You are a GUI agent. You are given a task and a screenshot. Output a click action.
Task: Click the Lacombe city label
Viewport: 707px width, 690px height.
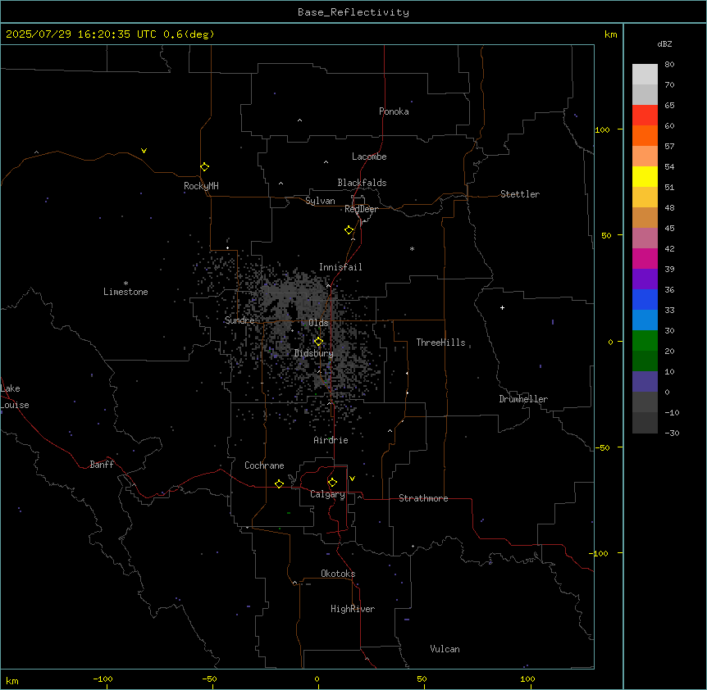(369, 157)
